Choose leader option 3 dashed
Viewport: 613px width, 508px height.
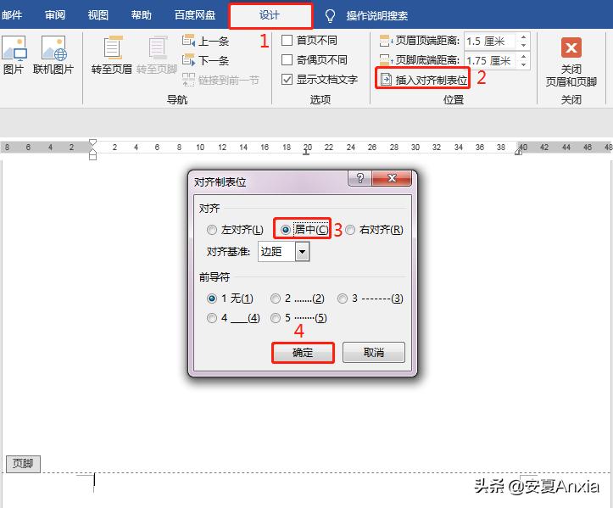tap(343, 299)
